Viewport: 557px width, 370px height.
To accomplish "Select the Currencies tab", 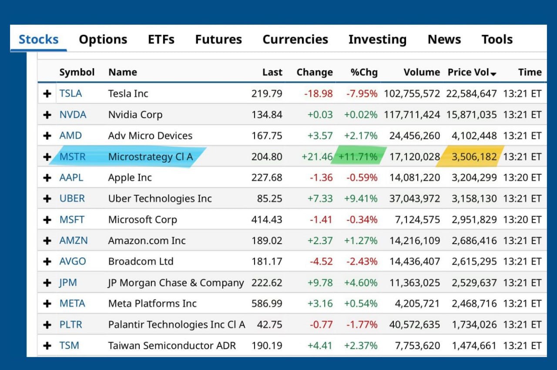I will [295, 40].
